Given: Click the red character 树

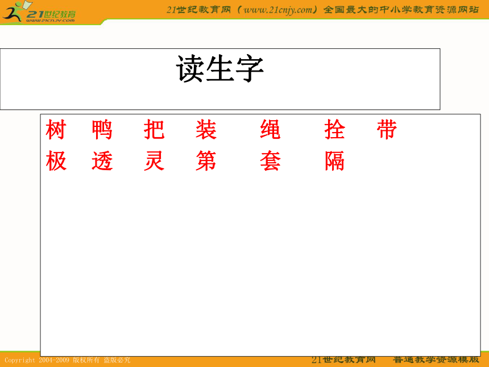Looking at the screenshot, I should click(56, 129).
